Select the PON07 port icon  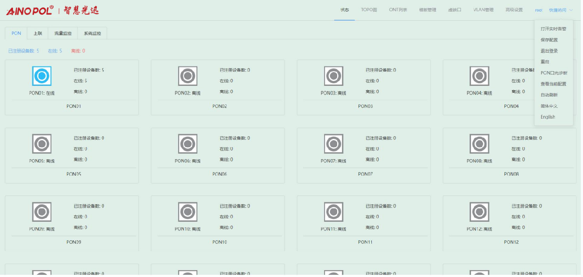tap(334, 144)
